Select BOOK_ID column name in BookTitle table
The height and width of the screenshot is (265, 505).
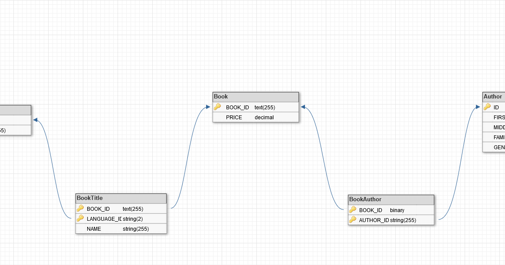click(98, 209)
